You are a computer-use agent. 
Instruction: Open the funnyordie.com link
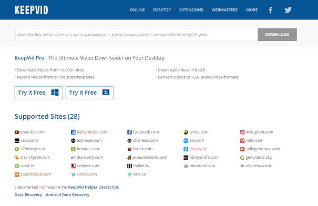coord(204,157)
